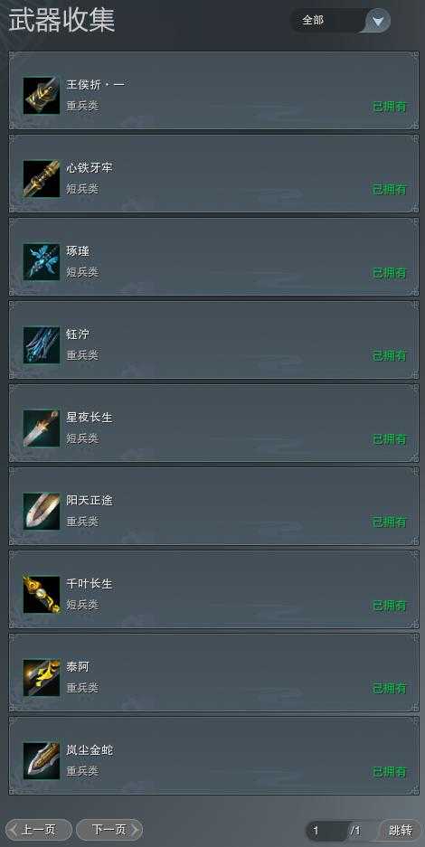The width and height of the screenshot is (425, 847).
Task: Click 已拥有 status on 琢瑾 row
Action: click(390, 273)
